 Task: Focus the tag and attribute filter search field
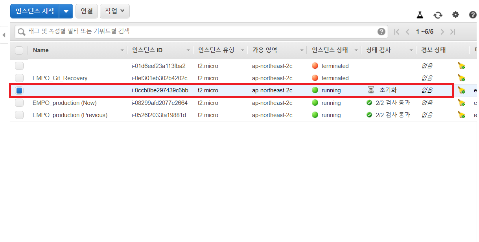tap(201, 32)
